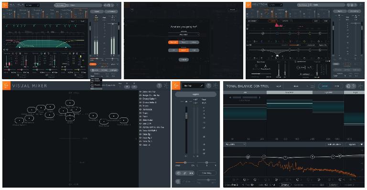The image size is (367, 190).
Task: Click the Sidechain button in EQ footer
Action: click(x=333, y=185)
